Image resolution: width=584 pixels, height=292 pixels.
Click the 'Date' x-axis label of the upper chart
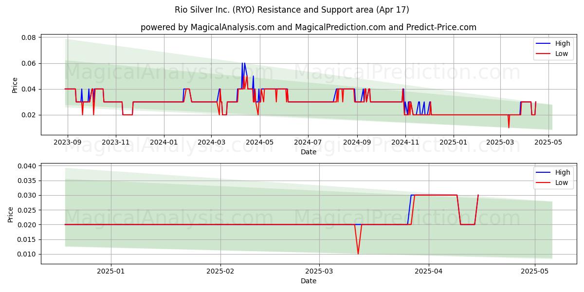tap(309, 152)
